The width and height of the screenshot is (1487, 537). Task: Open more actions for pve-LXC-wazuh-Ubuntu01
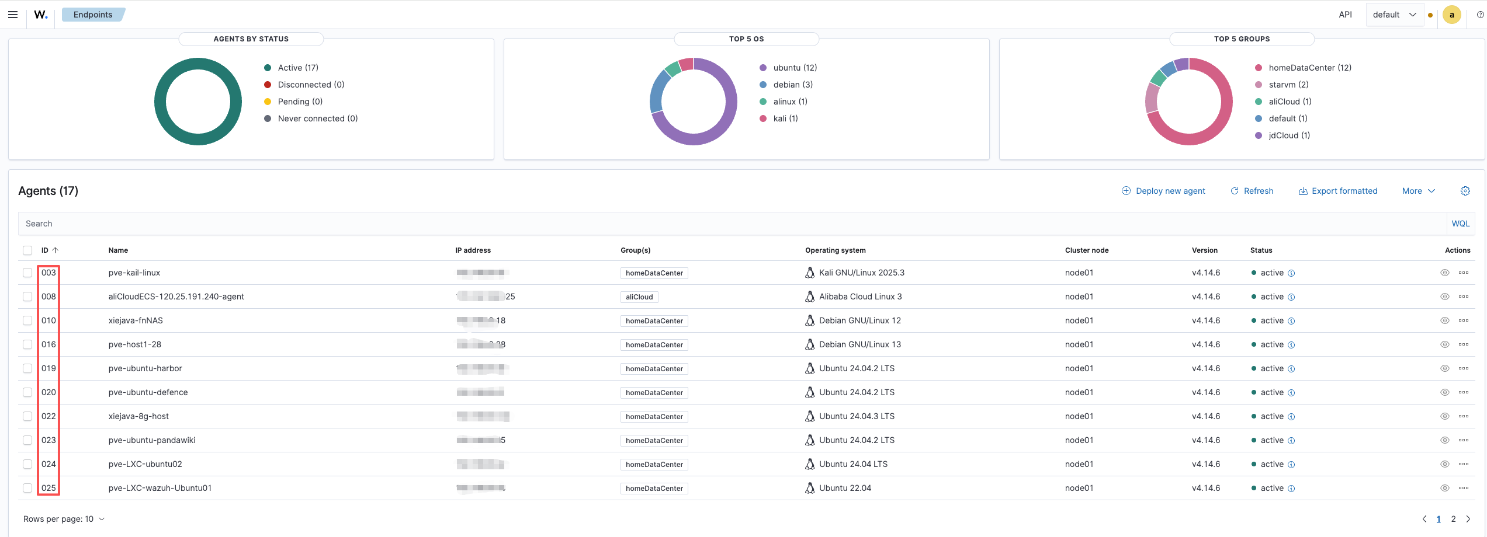coord(1463,488)
